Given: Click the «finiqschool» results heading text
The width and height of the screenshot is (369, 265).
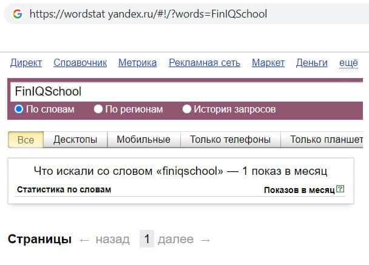Looking at the screenshot, I should [180, 171].
